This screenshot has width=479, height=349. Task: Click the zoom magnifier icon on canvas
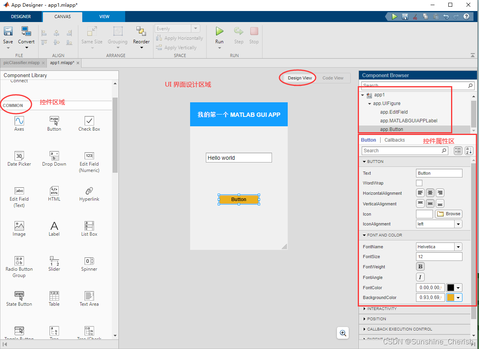coord(342,332)
